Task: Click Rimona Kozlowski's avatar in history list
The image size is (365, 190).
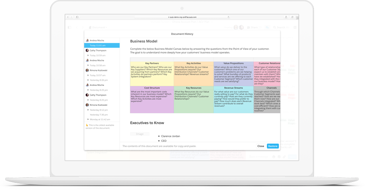Action: click(87, 70)
